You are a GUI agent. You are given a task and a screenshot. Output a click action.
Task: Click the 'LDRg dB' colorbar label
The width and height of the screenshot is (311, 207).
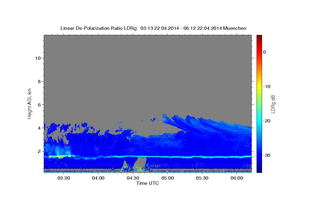point(273,104)
